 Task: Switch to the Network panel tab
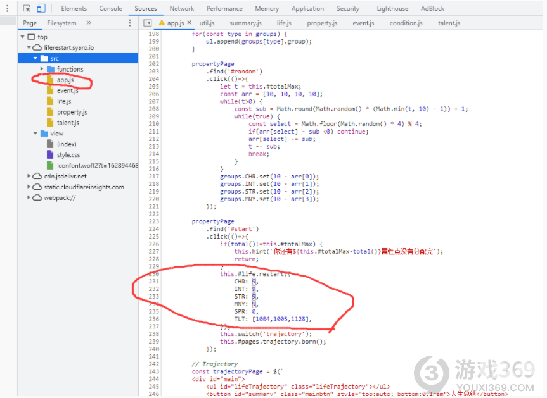pos(181,8)
